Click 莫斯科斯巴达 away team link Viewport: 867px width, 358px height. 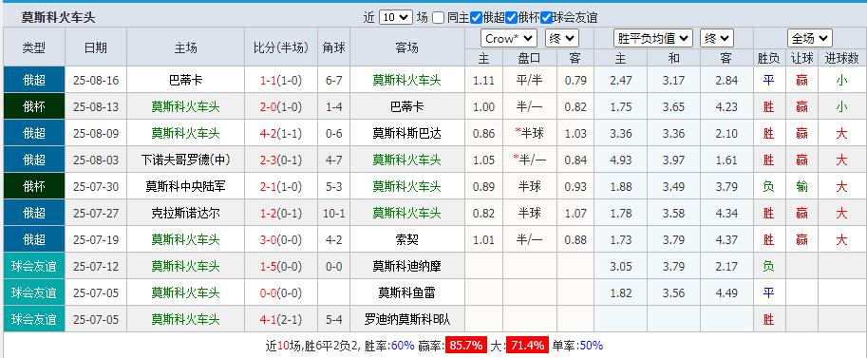coord(406,133)
